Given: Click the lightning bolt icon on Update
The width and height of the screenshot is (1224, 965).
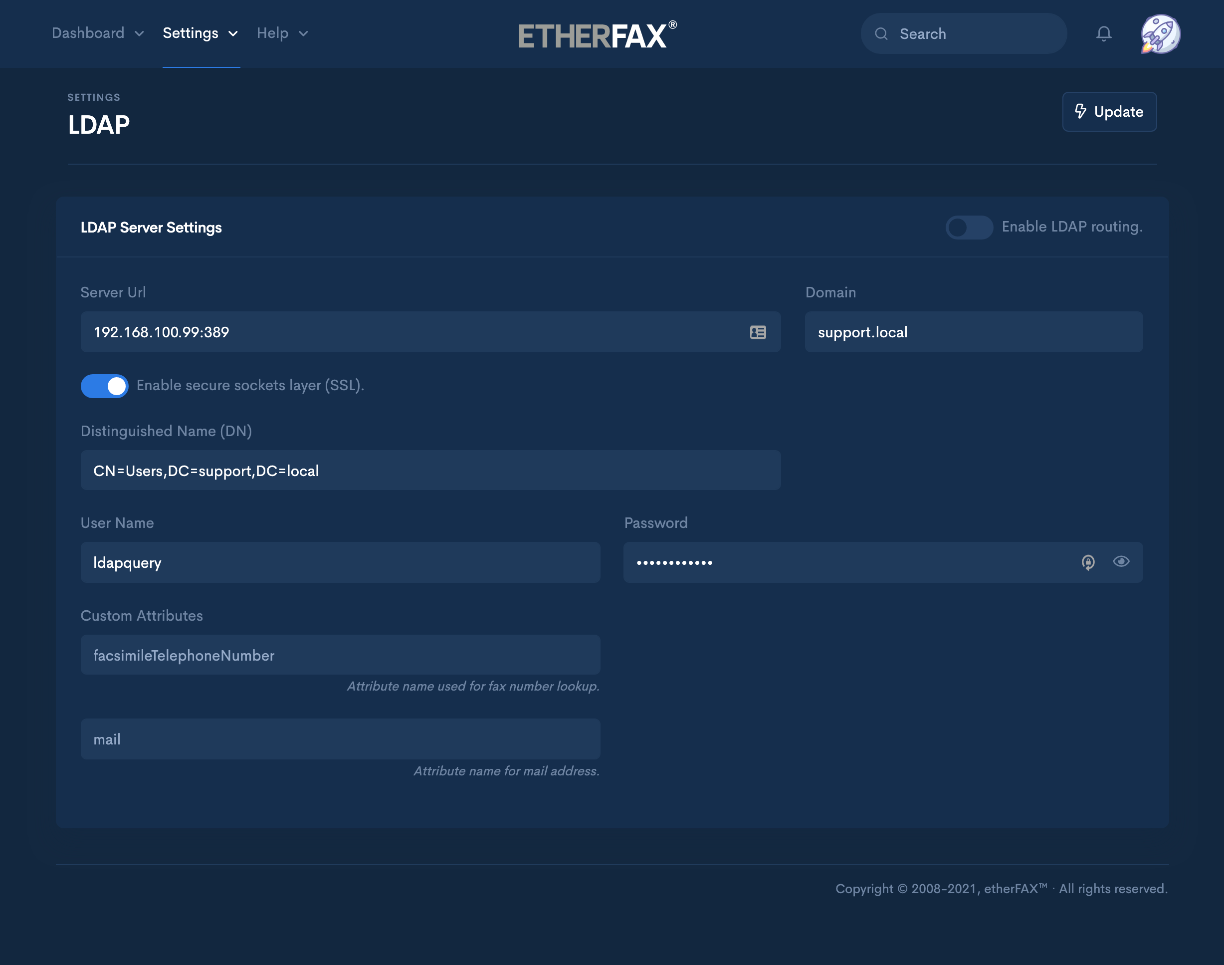Looking at the screenshot, I should coord(1080,111).
